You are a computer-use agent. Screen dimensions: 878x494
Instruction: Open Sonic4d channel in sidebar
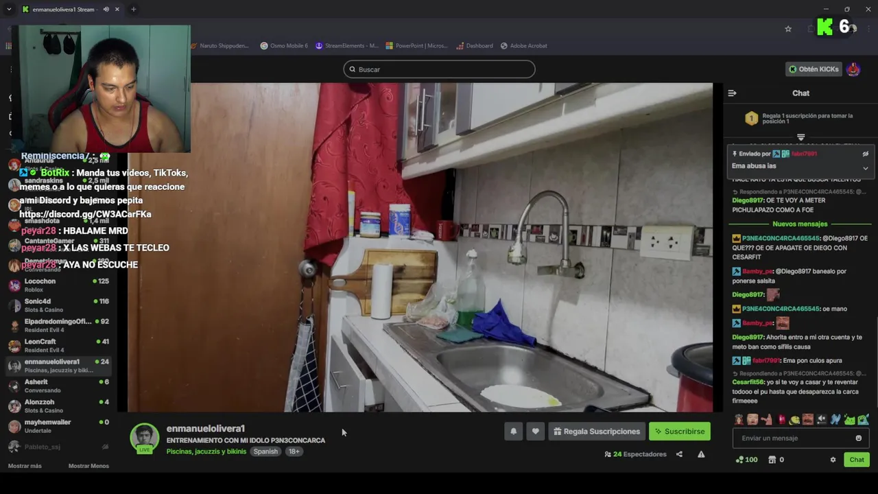(59, 305)
